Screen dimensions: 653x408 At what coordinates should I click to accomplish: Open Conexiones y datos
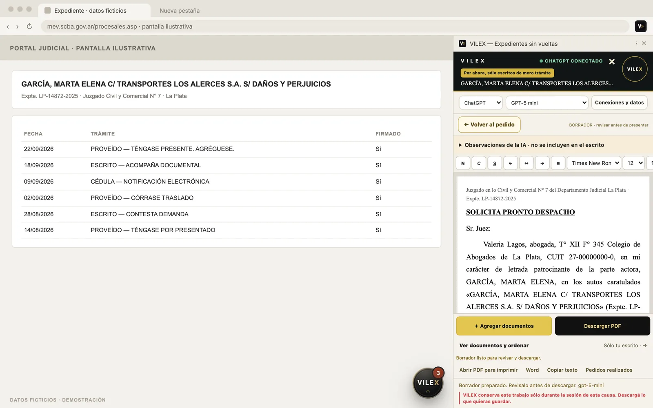coord(619,102)
